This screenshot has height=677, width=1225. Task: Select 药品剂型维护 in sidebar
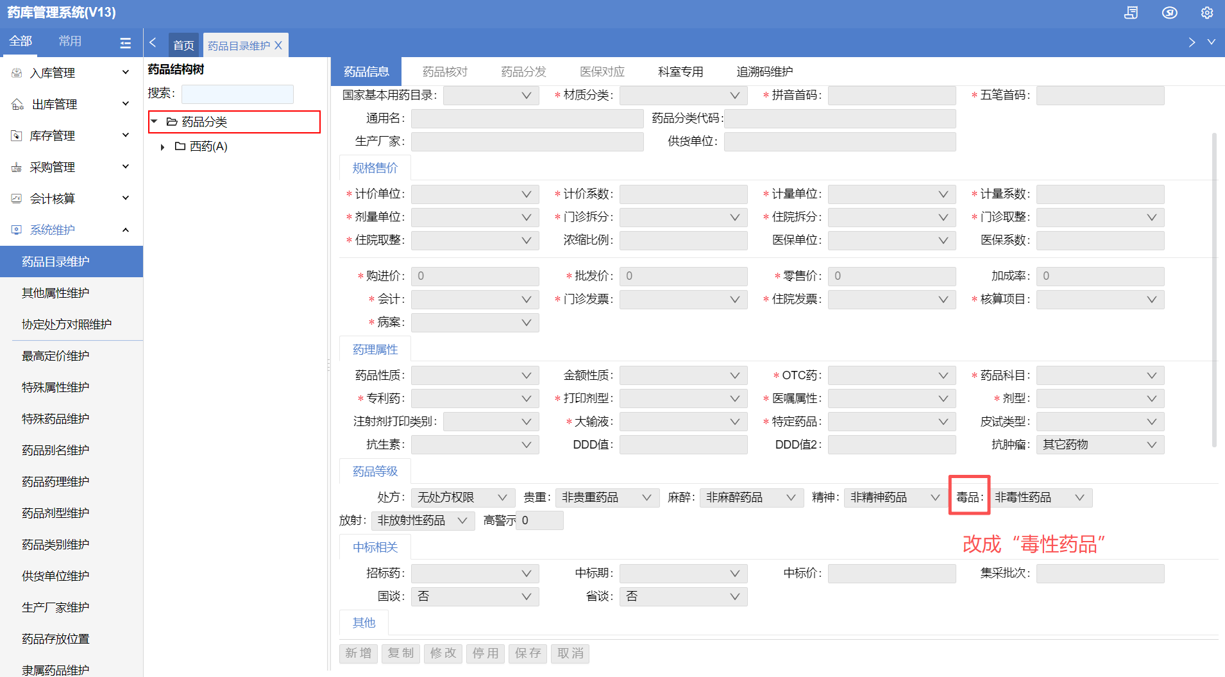coord(71,513)
